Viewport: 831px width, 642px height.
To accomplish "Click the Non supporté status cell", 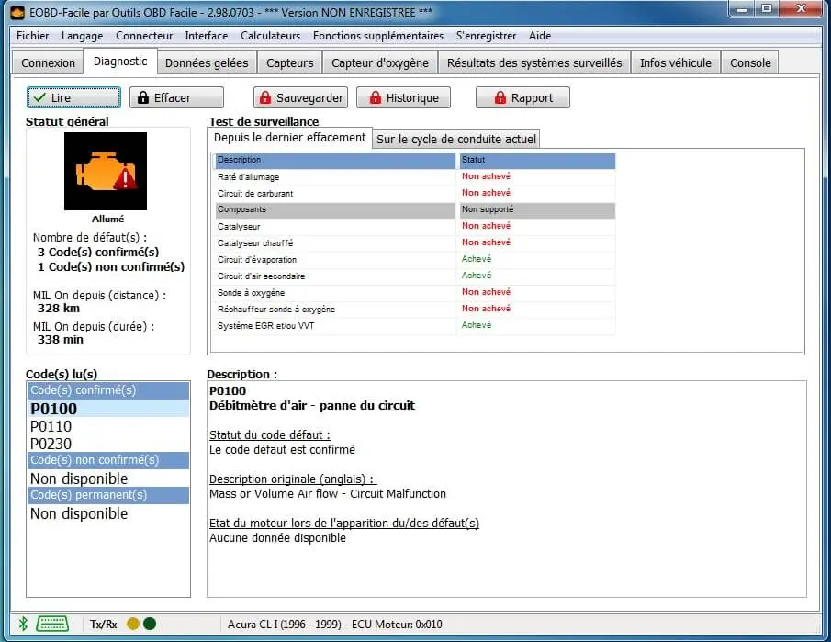I will point(536,210).
